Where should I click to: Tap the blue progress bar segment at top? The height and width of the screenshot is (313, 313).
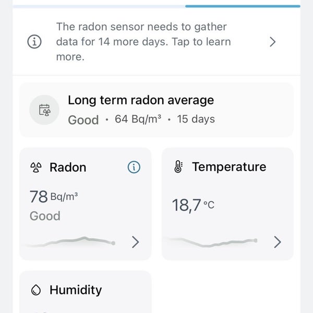(x=243, y=6)
